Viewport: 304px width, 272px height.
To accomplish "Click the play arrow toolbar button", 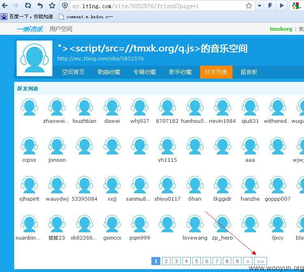I will (282, 6).
